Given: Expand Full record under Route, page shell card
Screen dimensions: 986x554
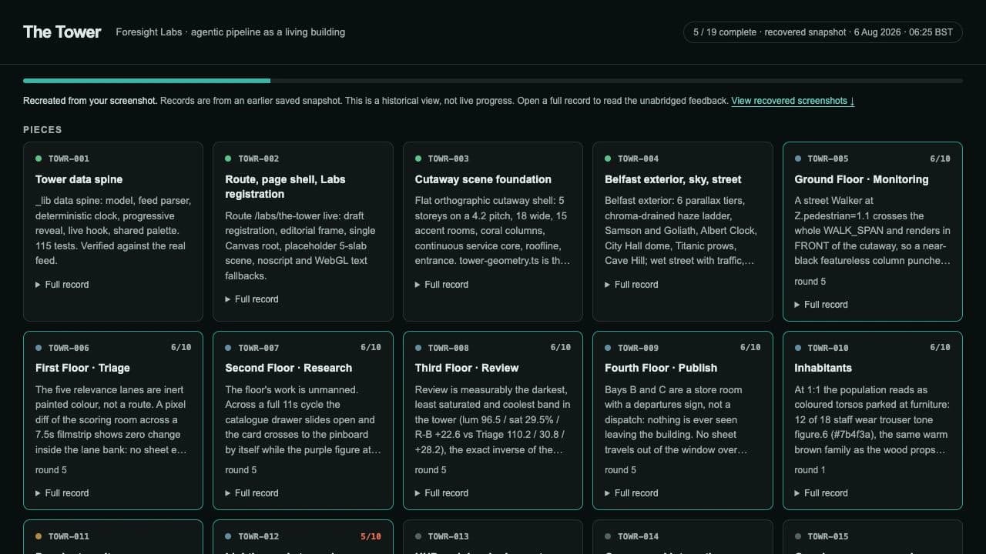Looking at the screenshot, I should [252, 299].
